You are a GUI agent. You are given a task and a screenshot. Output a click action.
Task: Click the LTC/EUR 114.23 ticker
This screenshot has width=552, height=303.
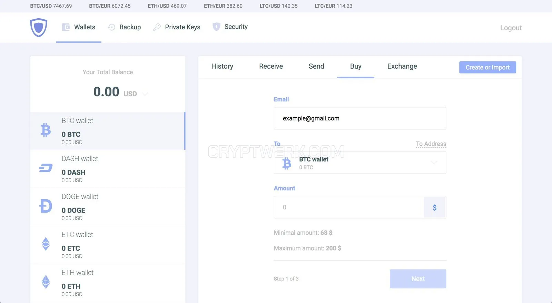(x=334, y=6)
